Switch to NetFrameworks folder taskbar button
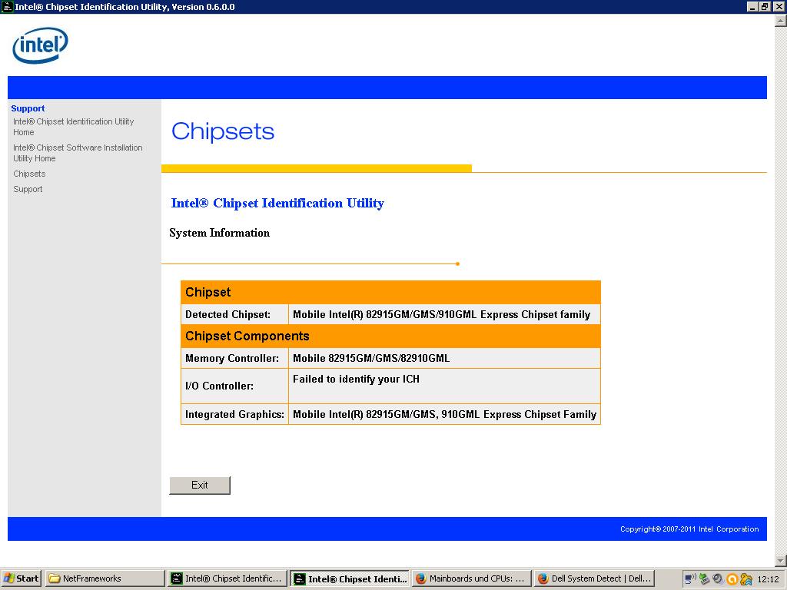The width and height of the screenshot is (787, 590). coord(105,578)
